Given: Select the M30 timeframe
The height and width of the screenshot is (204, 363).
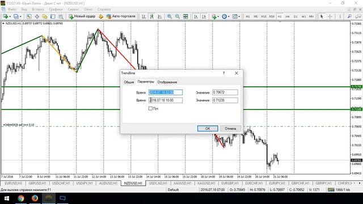Looking at the screenshot, I should [272, 16].
